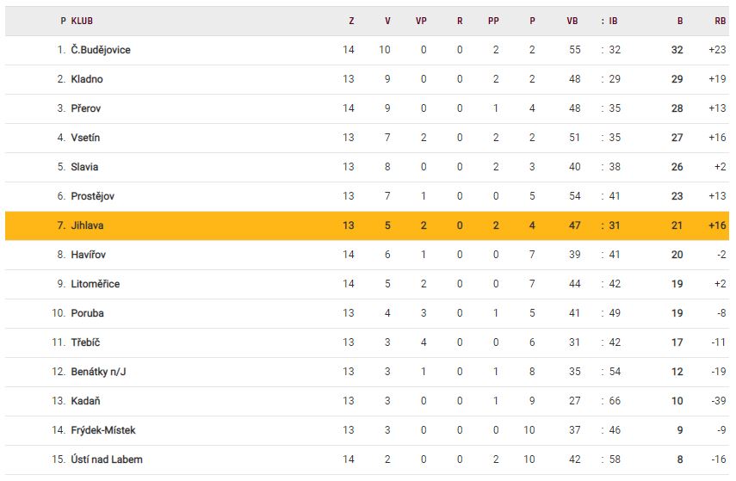736x481 pixels.
Task: Click the VB column header
Action: pos(572,21)
